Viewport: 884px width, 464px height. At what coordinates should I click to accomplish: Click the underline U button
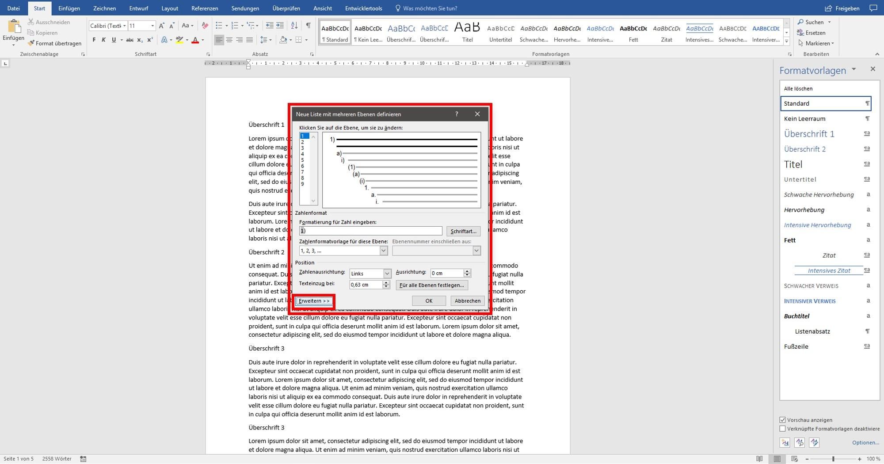point(114,40)
